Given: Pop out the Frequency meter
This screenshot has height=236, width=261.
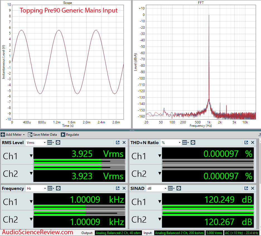Looking at the screenshot, I should 118,188.
